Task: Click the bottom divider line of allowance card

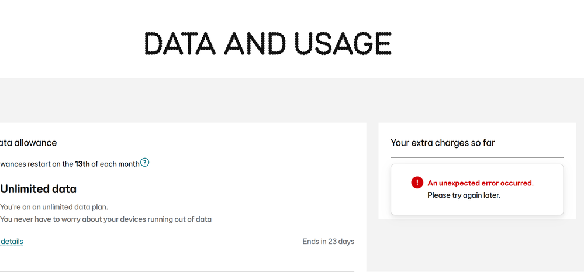Action: click(x=177, y=271)
